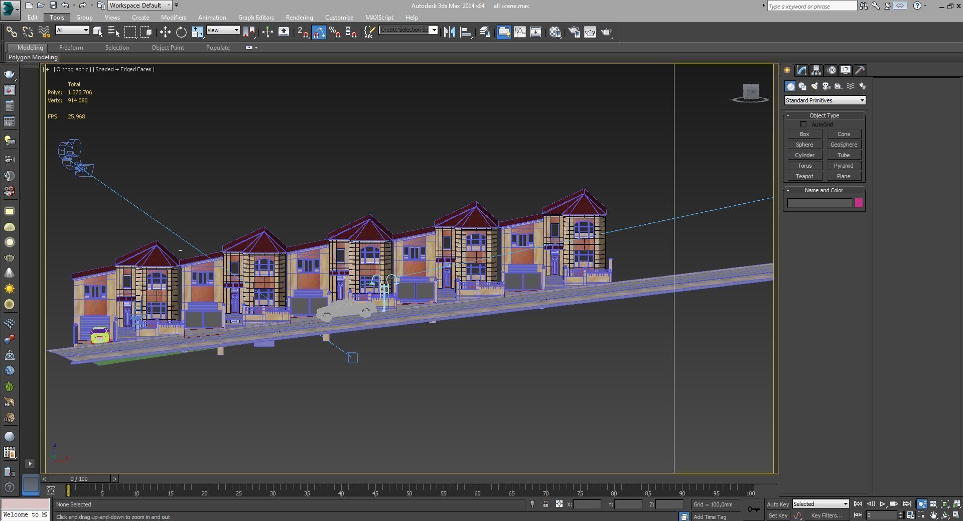
Task: Click the GeoSphere button
Action: 844,145
